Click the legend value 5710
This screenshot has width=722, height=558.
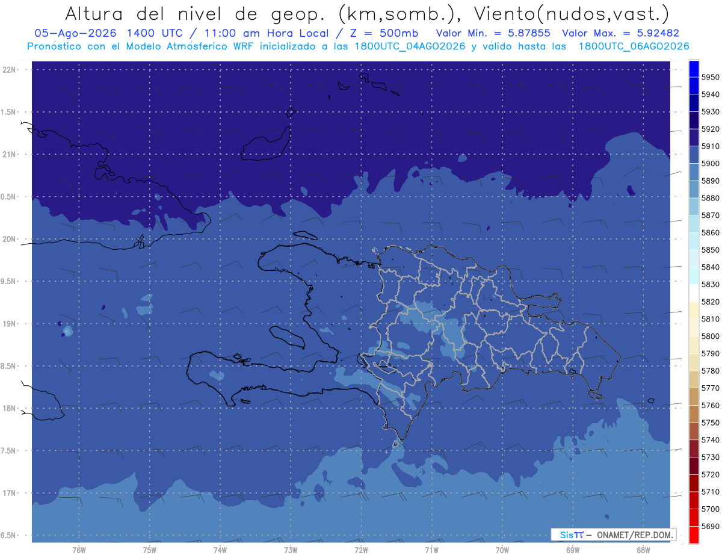(710, 492)
